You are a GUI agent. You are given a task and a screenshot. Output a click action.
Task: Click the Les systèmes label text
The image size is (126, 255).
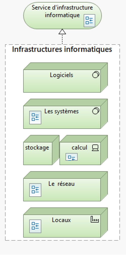click(61, 112)
